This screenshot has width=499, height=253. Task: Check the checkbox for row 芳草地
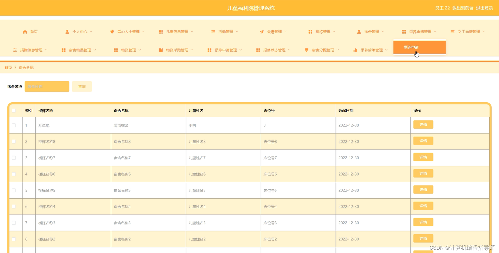14,125
